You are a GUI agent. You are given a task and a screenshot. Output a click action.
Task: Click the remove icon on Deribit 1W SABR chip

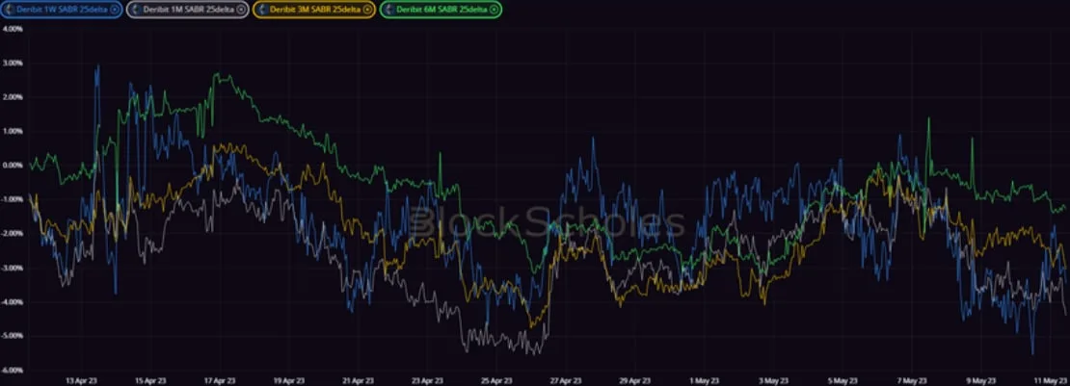coord(114,10)
